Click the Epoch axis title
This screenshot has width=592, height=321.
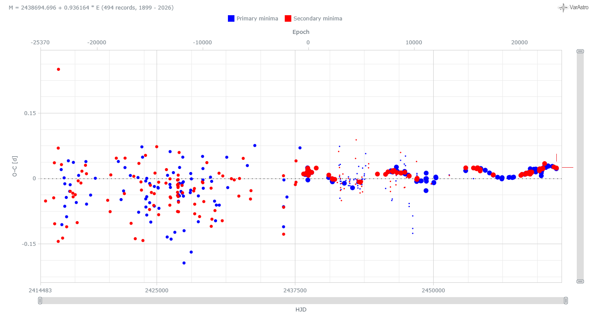(301, 32)
